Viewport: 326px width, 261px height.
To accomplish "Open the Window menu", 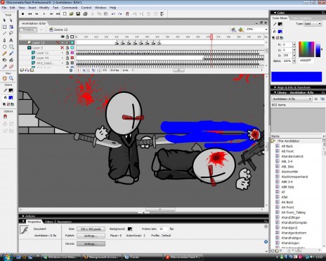I will (100, 8).
